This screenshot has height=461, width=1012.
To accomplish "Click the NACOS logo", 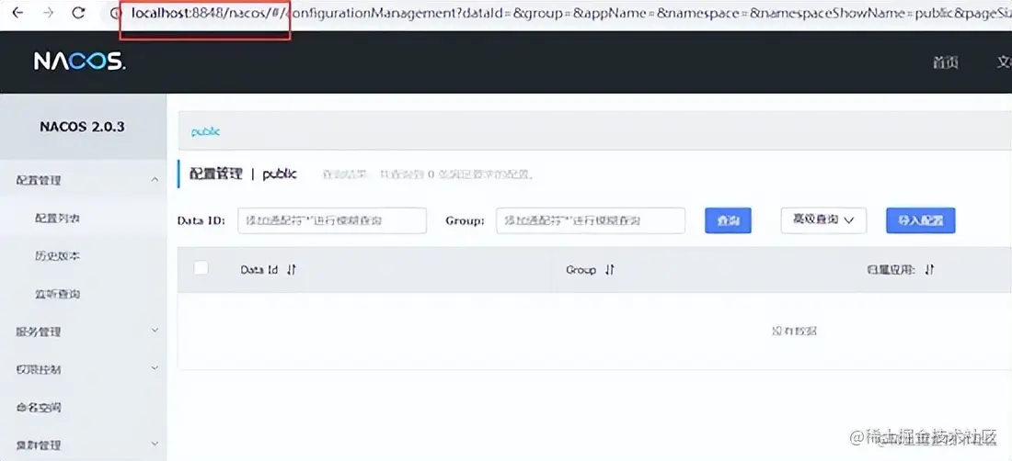I will pyautogui.click(x=80, y=62).
